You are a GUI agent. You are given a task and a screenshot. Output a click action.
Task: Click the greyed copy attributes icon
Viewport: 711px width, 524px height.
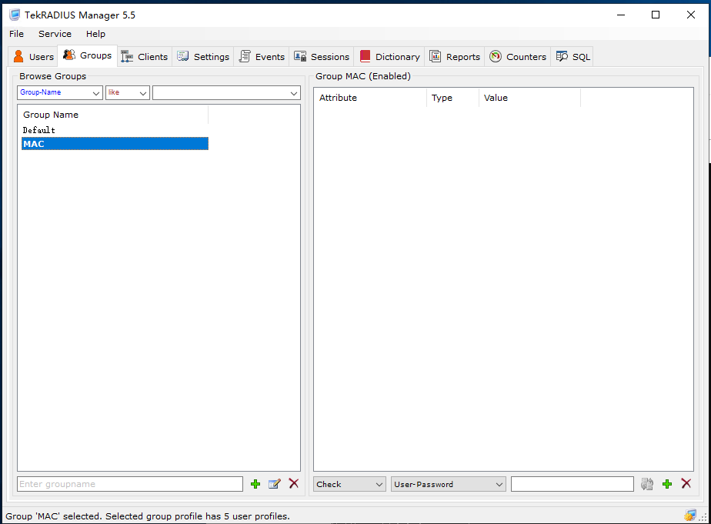point(647,484)
